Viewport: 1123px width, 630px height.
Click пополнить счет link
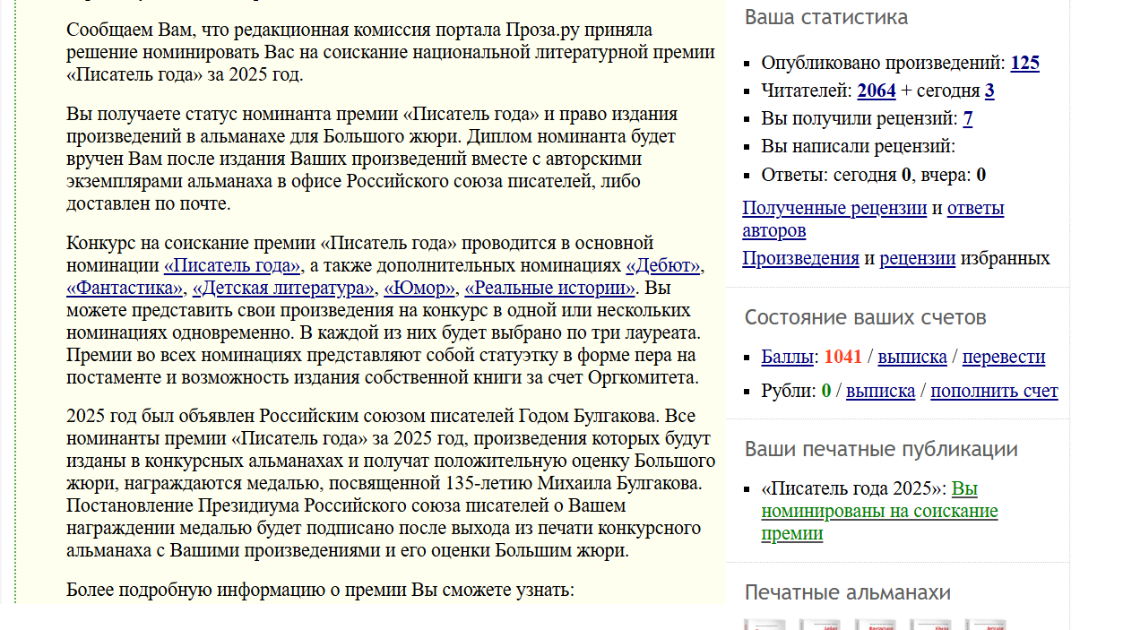coord(994,391)
